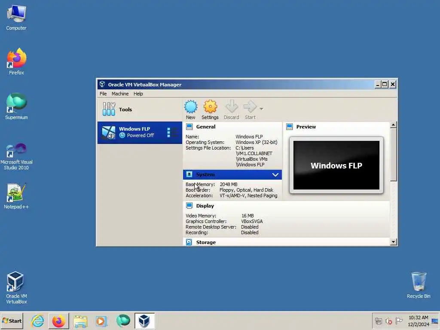
Task: Open the Help menu
Action: (x=138, y=94)
